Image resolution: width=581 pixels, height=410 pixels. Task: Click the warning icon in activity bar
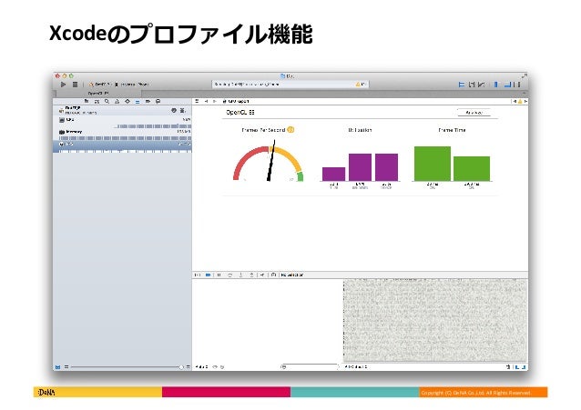point(358,85)
